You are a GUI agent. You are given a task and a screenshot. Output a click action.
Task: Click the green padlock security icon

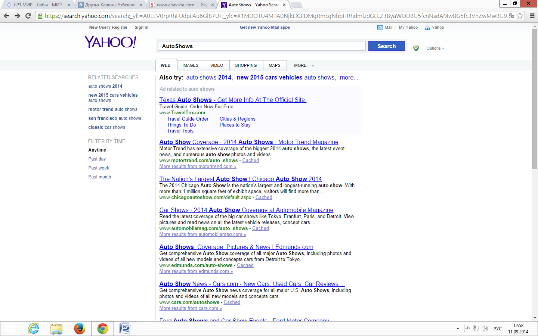pos(40,16)
